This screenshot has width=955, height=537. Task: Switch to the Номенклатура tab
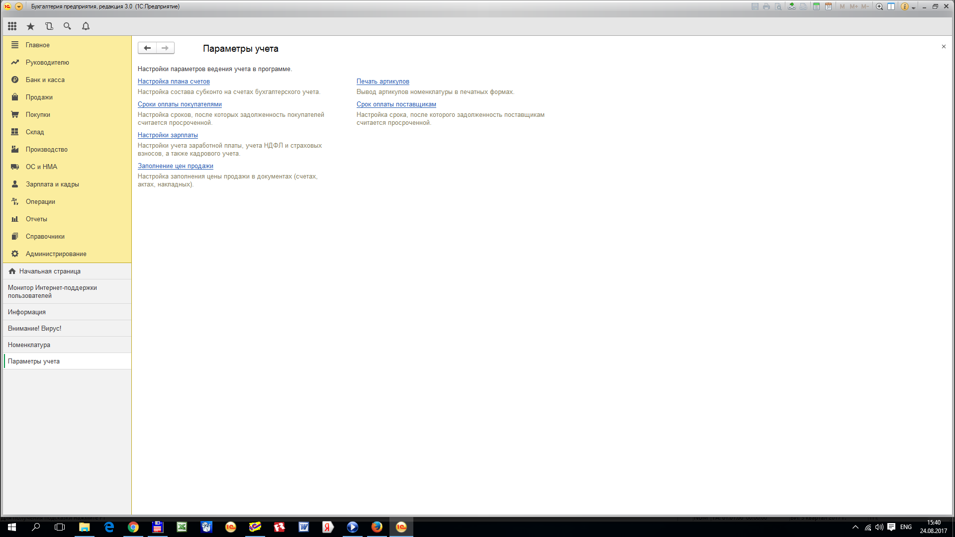29,345
